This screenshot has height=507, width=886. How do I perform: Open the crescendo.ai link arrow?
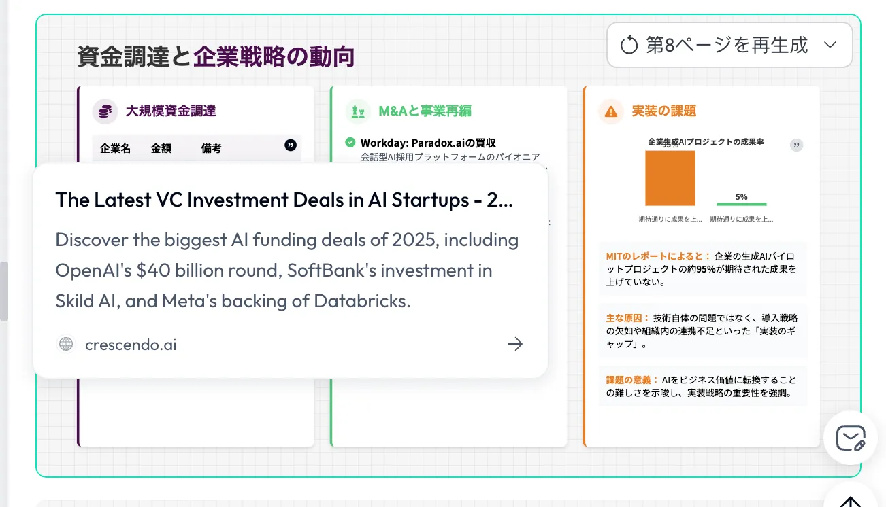pyautogui.click(x=515, y=344)
